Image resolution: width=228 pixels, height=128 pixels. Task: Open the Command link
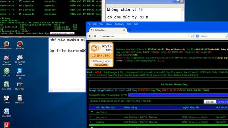146,72
